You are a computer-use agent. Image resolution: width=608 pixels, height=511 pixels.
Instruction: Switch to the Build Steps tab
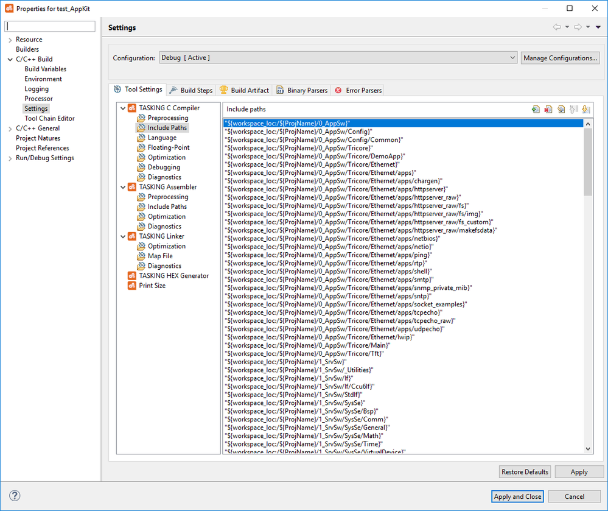pos(190,90)
